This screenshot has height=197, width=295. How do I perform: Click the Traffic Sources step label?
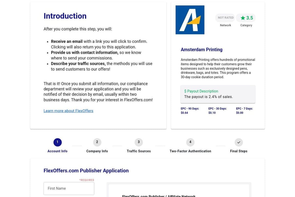139,151
